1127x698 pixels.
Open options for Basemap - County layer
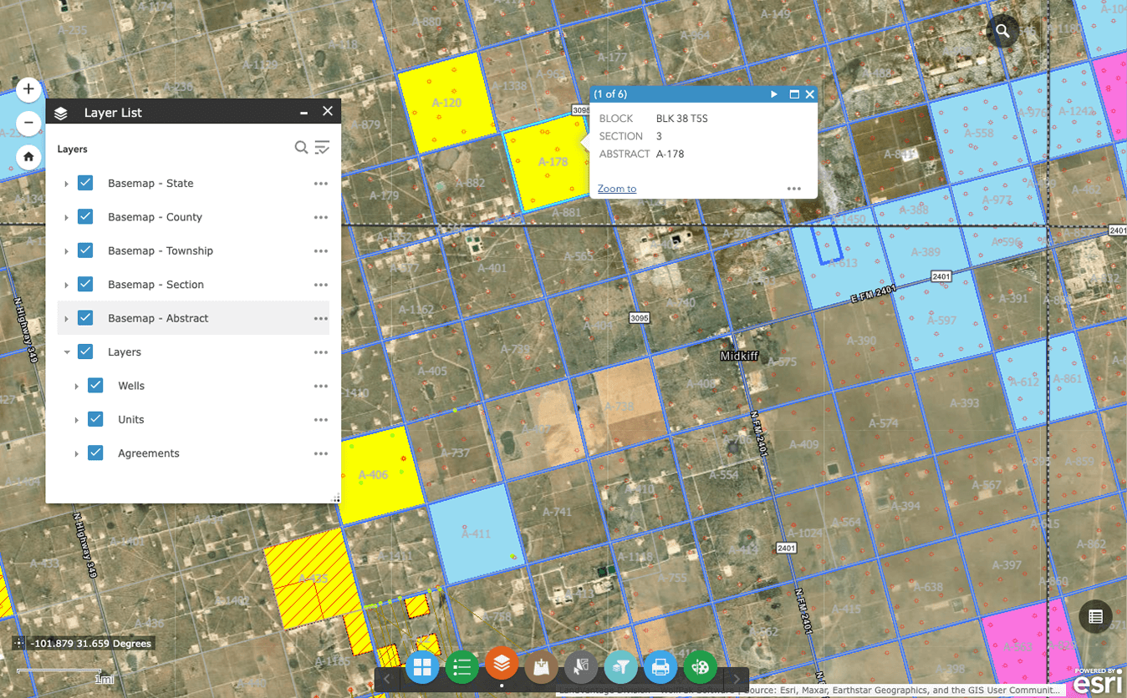pyautogui.click(x=320, y=217)
